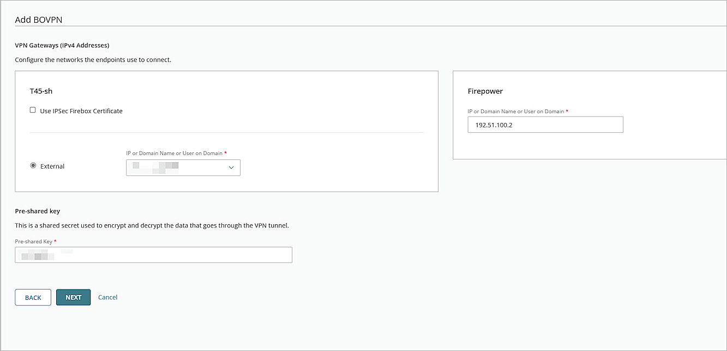
Task: Select the T45-sh gateway panel
Action: pyautogui.click(x=226, y=131)
